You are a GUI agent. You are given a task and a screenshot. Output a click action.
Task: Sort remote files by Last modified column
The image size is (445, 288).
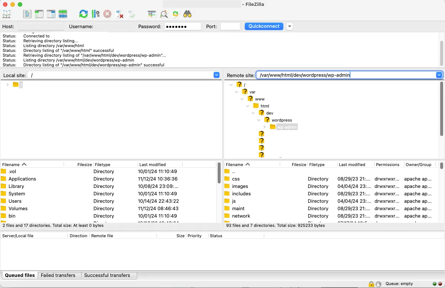(352, 165)
